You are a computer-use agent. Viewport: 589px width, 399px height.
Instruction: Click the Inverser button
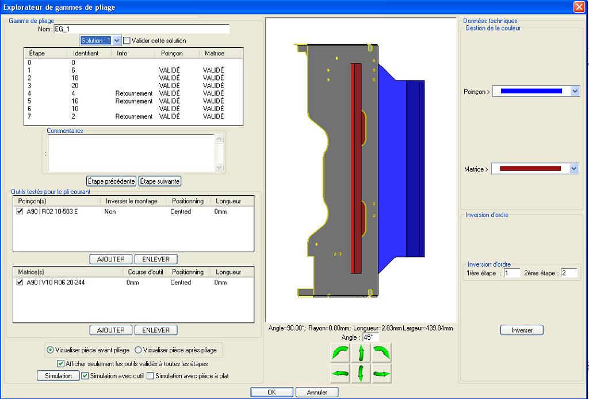tap(522, 330)
